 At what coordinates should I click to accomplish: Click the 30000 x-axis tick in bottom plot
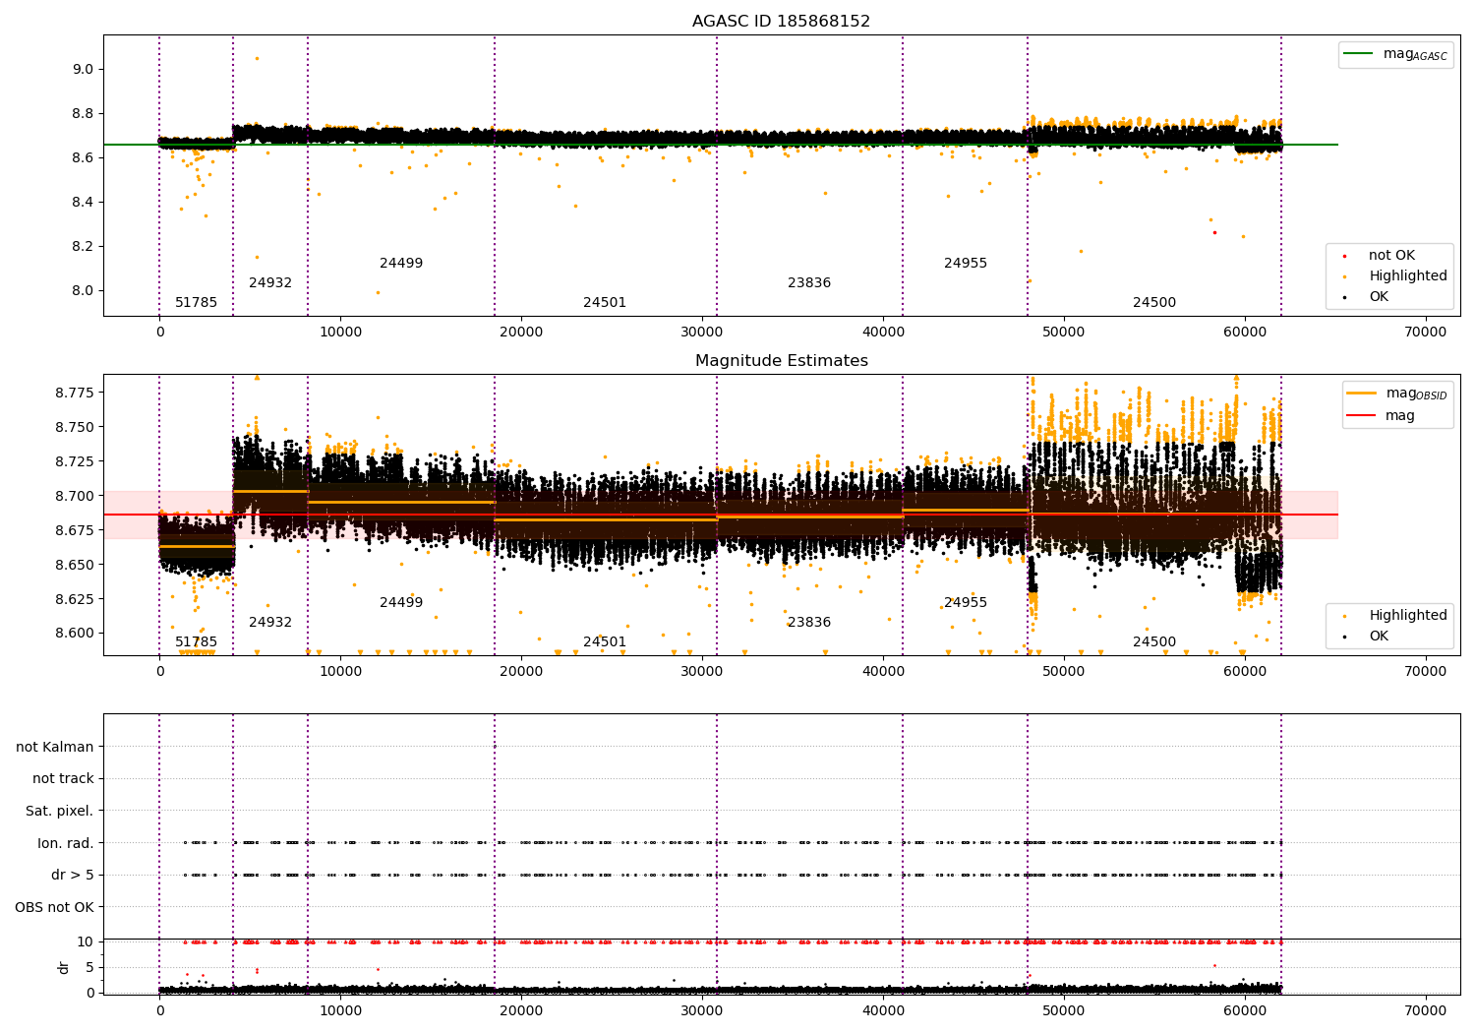[702, 1010]
